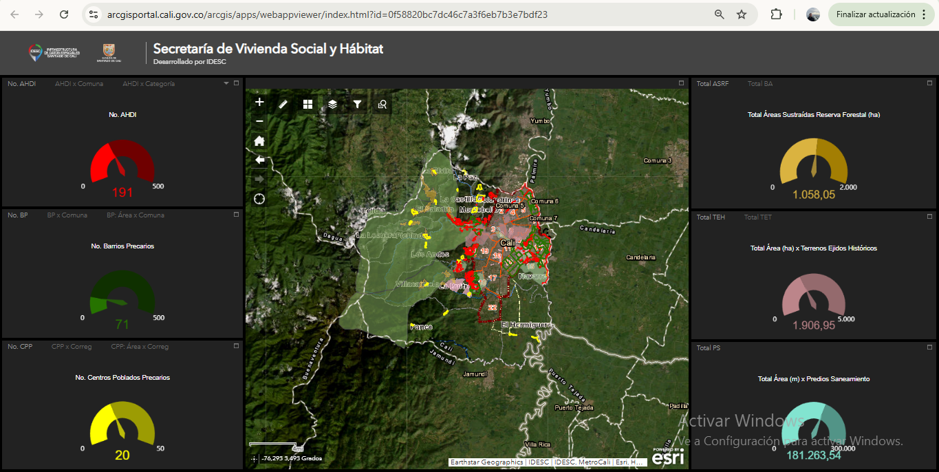Open the CPP x Correg tab
The height and width of the screenshot is (472, 939).
coord(72,347)
